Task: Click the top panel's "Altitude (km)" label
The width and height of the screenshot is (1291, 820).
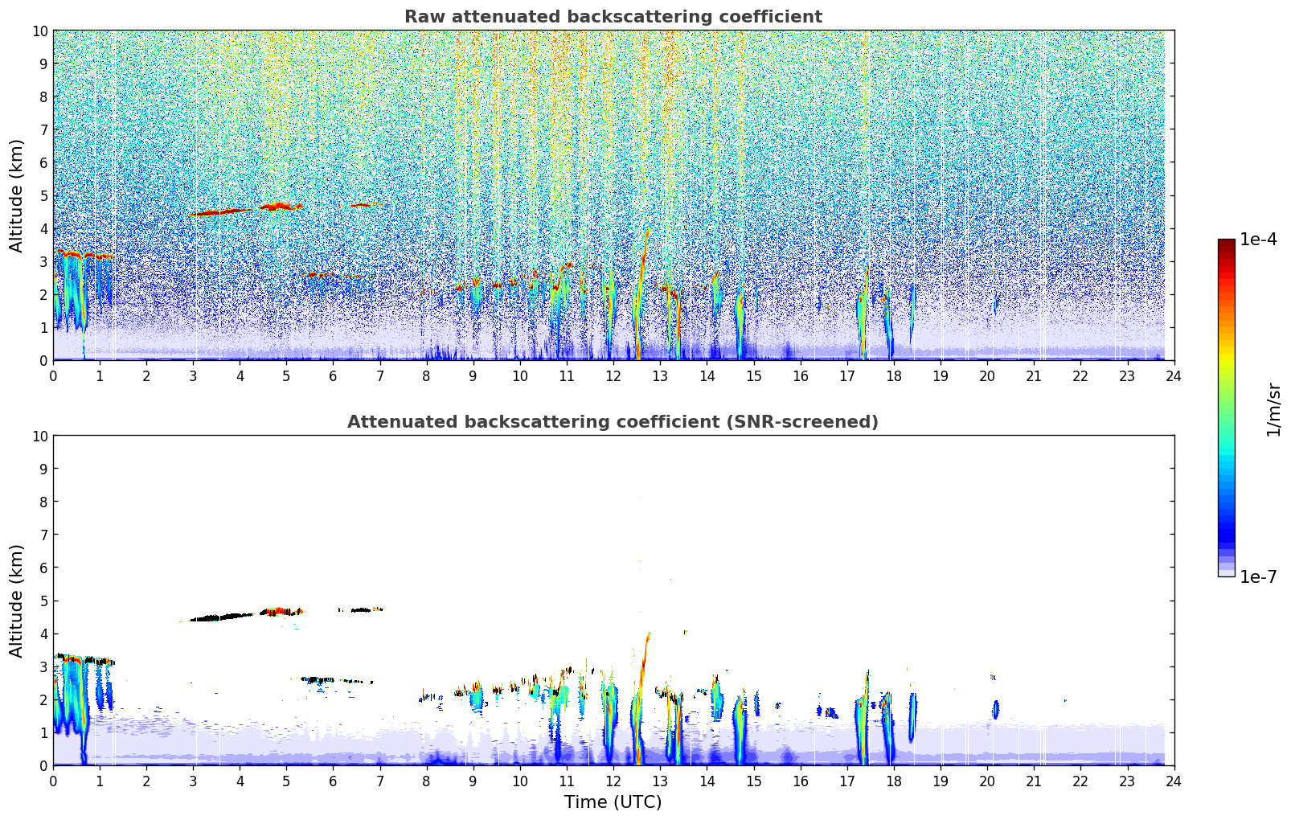Action: 17,195
